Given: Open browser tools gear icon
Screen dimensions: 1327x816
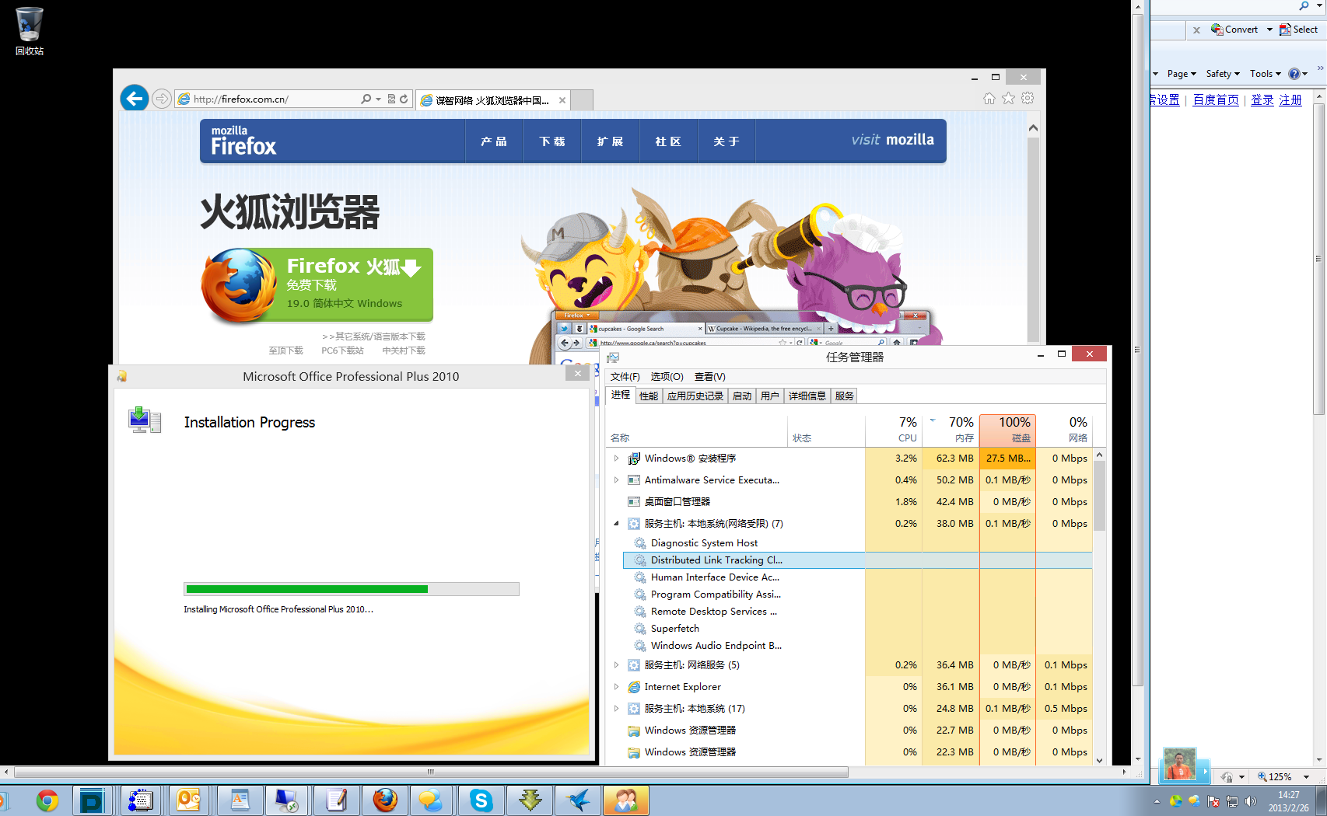Looking at the screenshot, I should 1028,98.
